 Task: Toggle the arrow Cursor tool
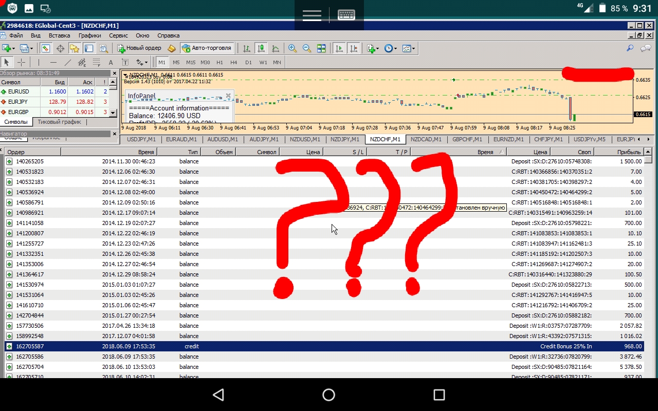tap(7, 62)
